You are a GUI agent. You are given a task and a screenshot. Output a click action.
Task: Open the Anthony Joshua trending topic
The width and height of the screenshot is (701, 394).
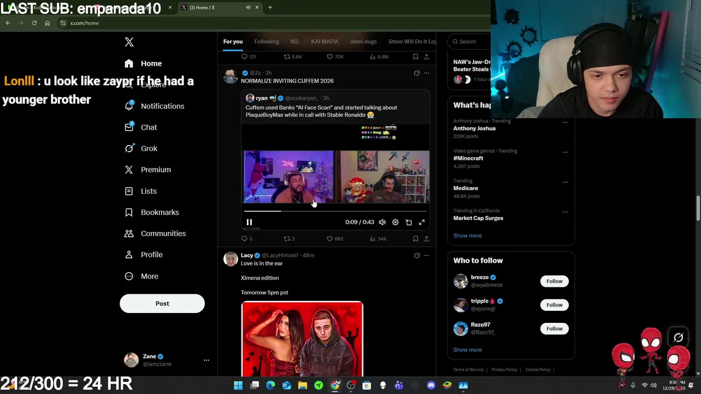point(474,129)
